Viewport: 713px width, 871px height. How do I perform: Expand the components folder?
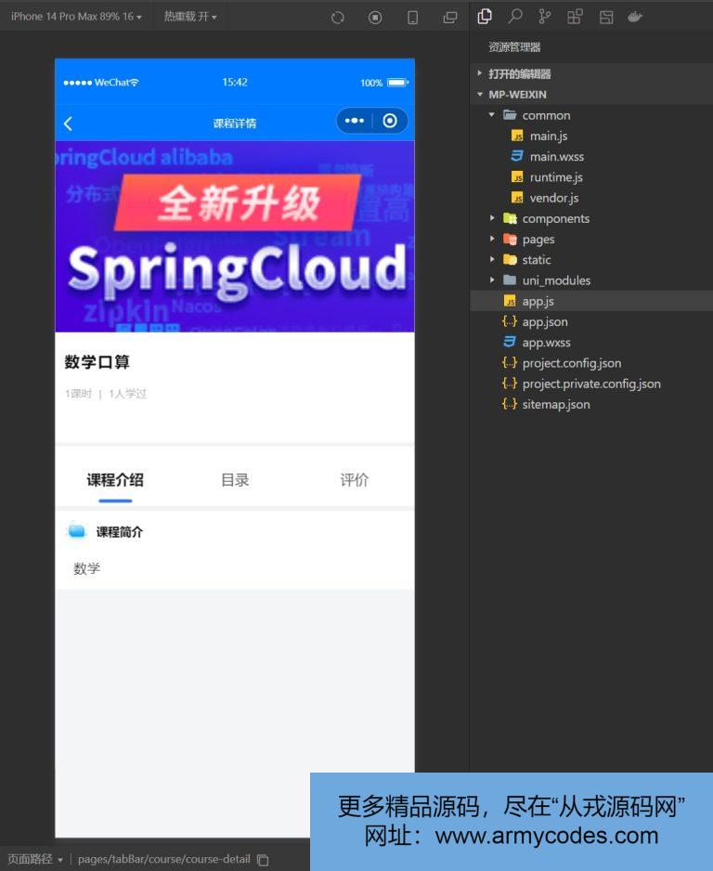[x=555, y=218]
